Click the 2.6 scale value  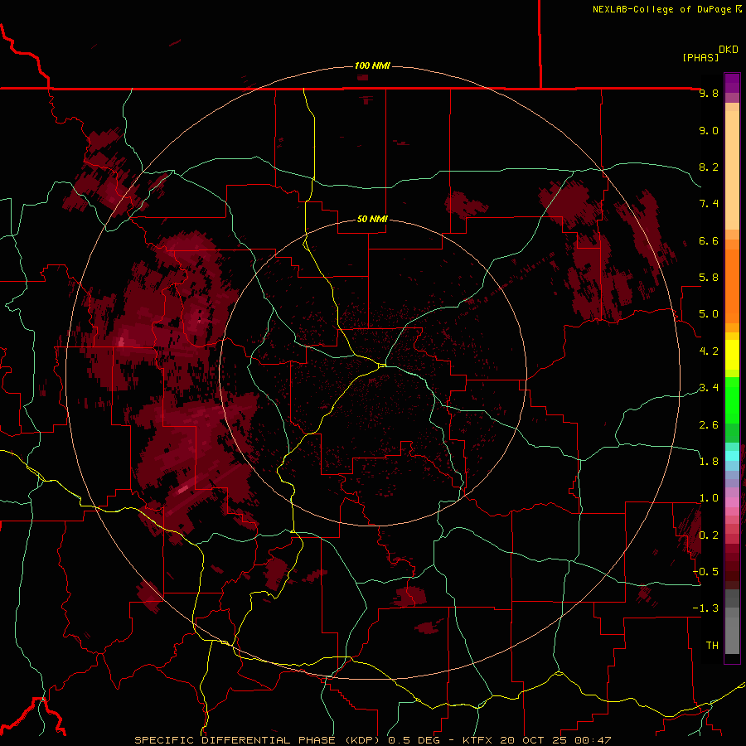709,425
